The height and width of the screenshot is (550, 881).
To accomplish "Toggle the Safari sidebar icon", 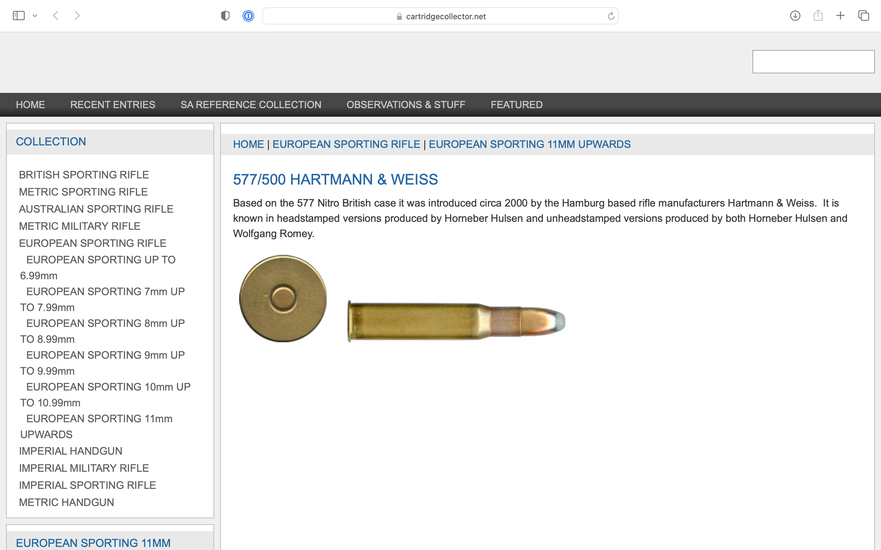I will pyautogui.click(x=18, y=16).
